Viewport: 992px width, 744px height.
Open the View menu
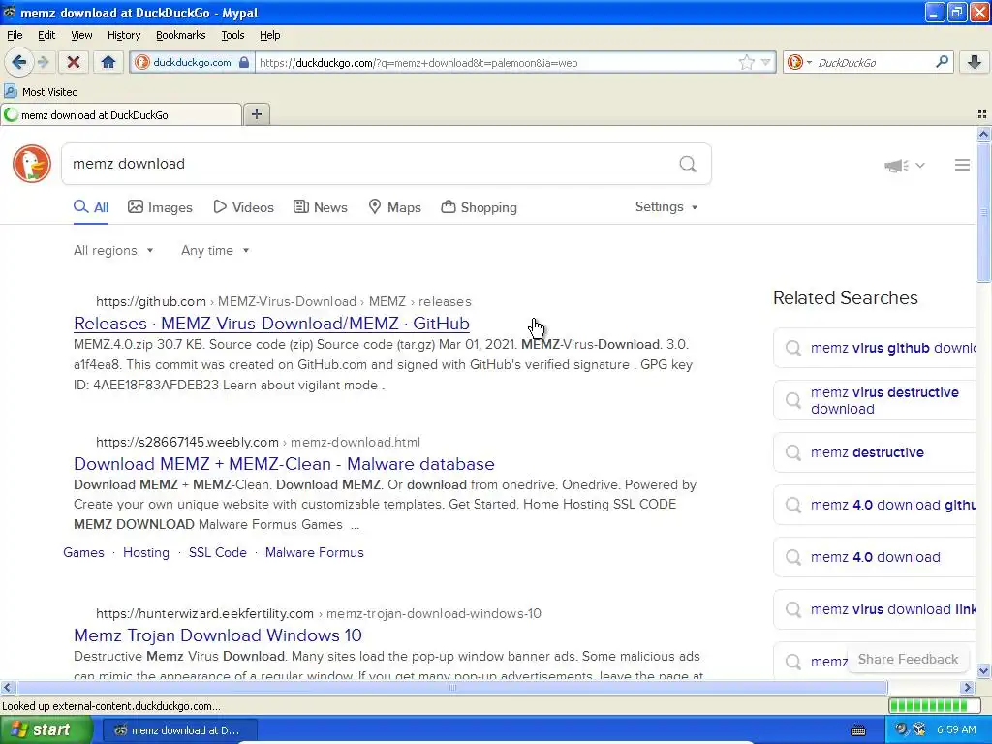81,35
